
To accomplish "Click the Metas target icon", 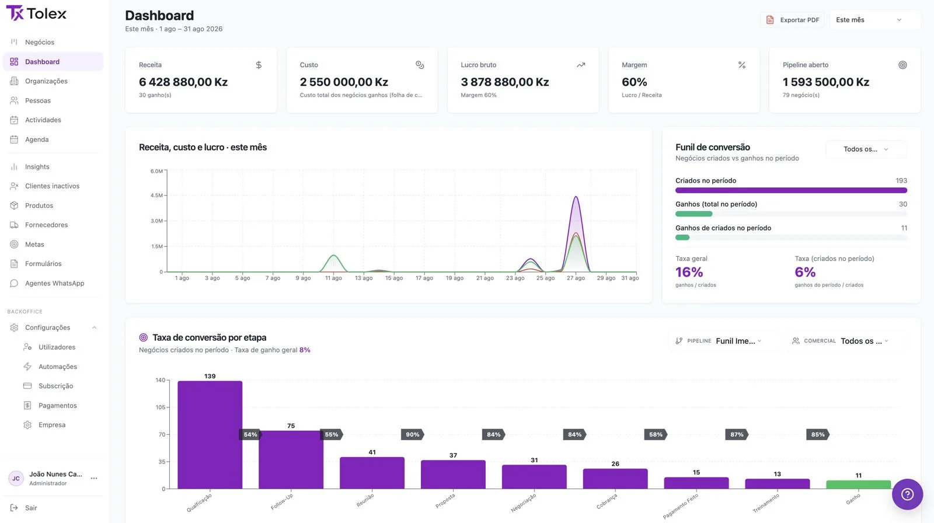I will 14,245.
